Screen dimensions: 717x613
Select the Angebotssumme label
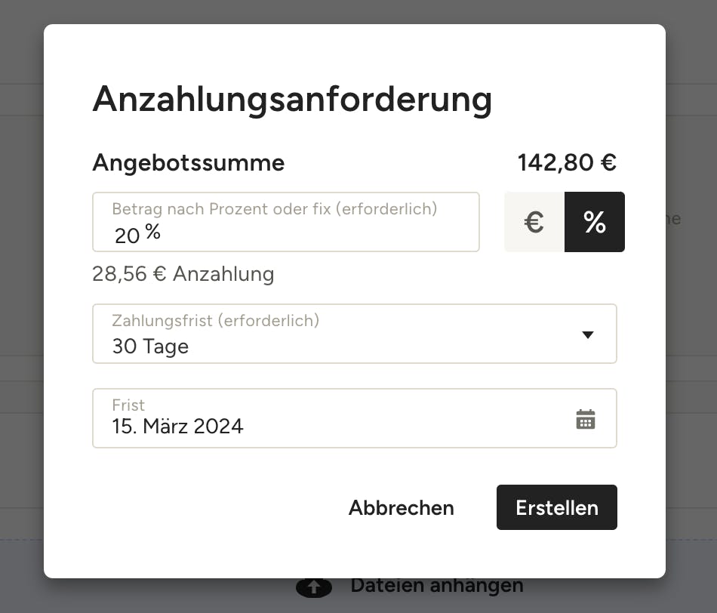pyautogui.click(x=189, y=162)
